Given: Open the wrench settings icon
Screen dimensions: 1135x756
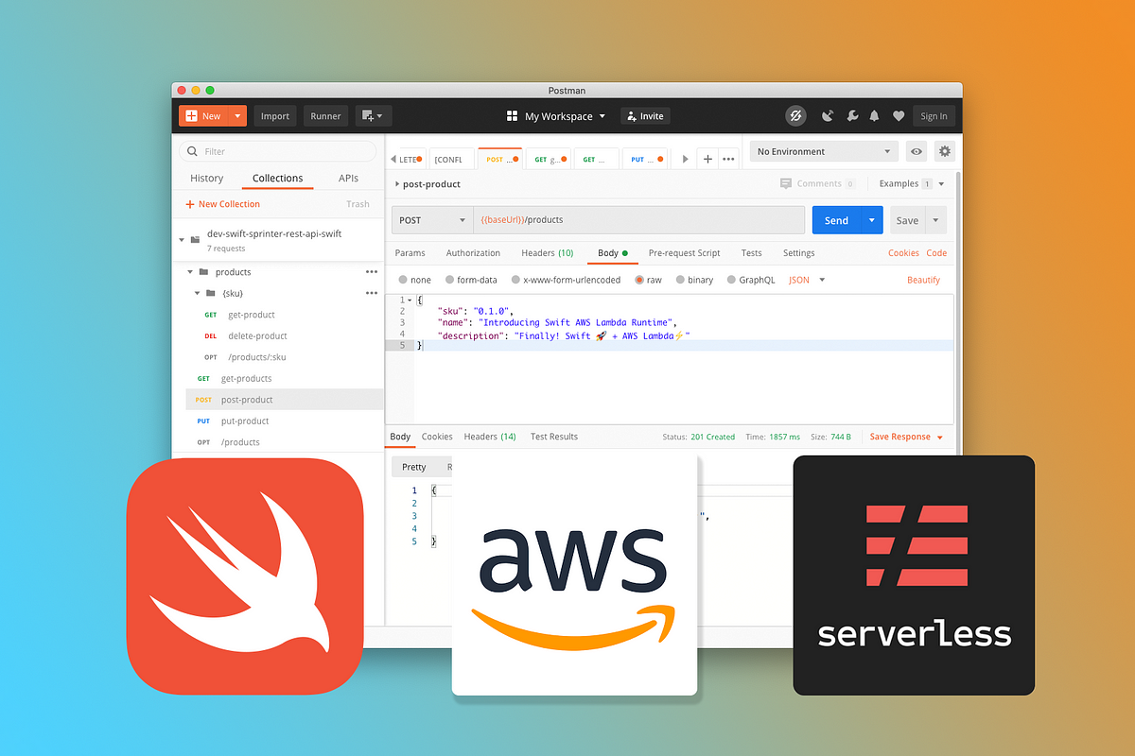Looking at the screenshot, I should pyautogui.click(x=852, y=116).
